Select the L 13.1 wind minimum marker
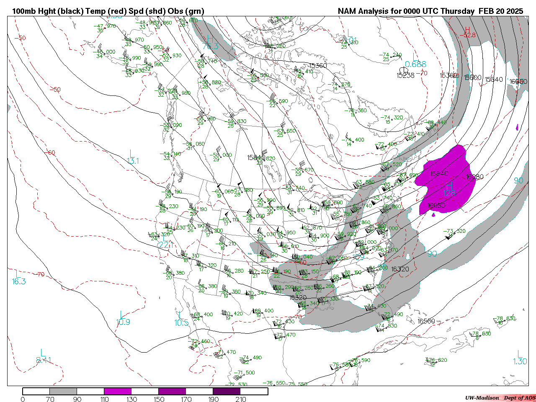 tap(133, 157)
